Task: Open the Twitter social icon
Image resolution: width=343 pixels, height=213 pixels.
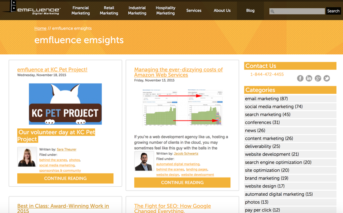Action: pyautogui.click(x=327, y=78)
